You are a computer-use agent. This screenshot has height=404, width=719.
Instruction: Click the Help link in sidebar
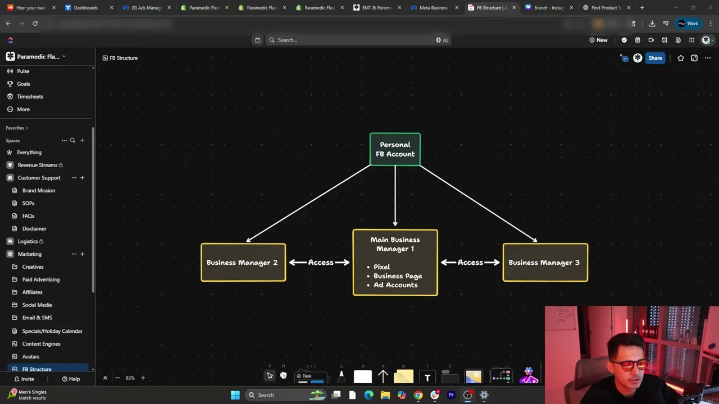[x=71, y=379]
